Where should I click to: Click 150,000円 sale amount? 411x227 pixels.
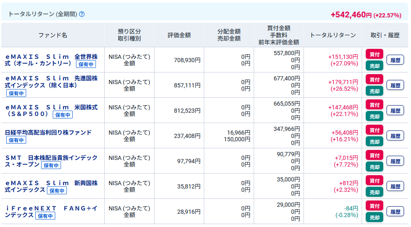click(x=237, y=140)
